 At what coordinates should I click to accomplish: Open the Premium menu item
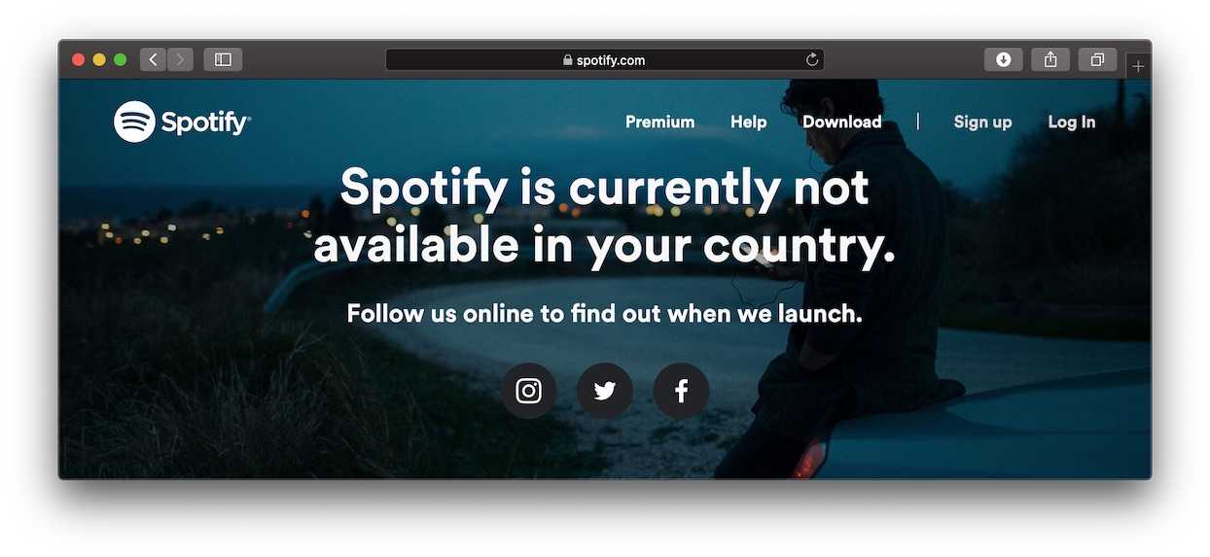coord(659,122)
